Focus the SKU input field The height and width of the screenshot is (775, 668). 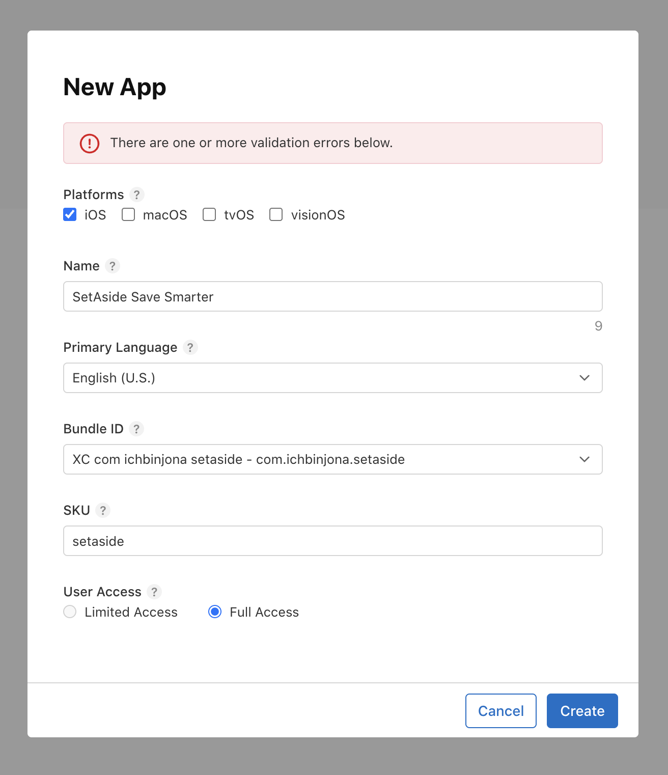pyautogui.click(x=332, y=541)
